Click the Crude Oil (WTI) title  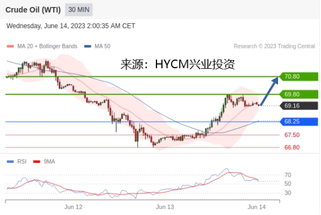pos(33,10)
